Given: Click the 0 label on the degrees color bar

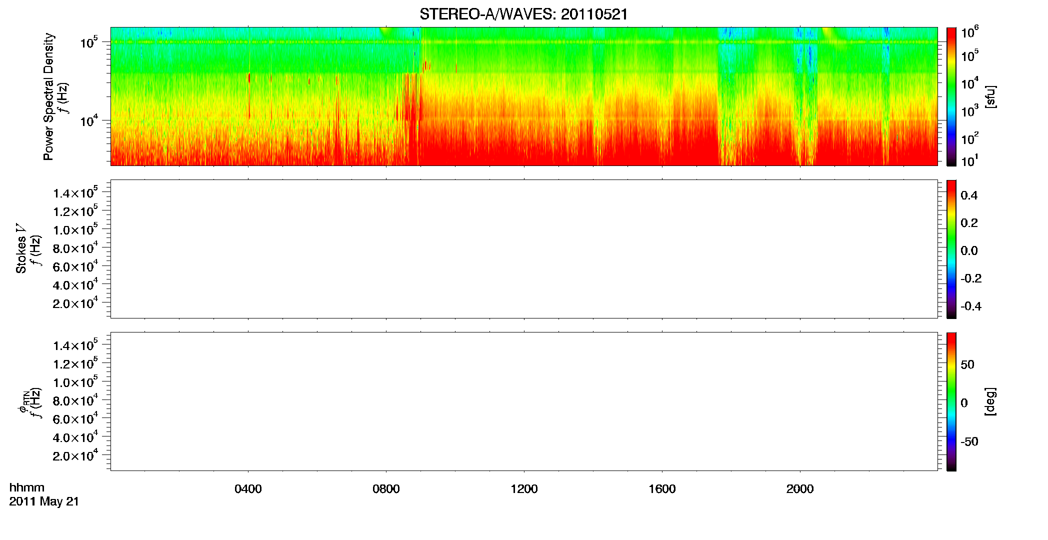Looking at the screenshot, I should (964, 403).
